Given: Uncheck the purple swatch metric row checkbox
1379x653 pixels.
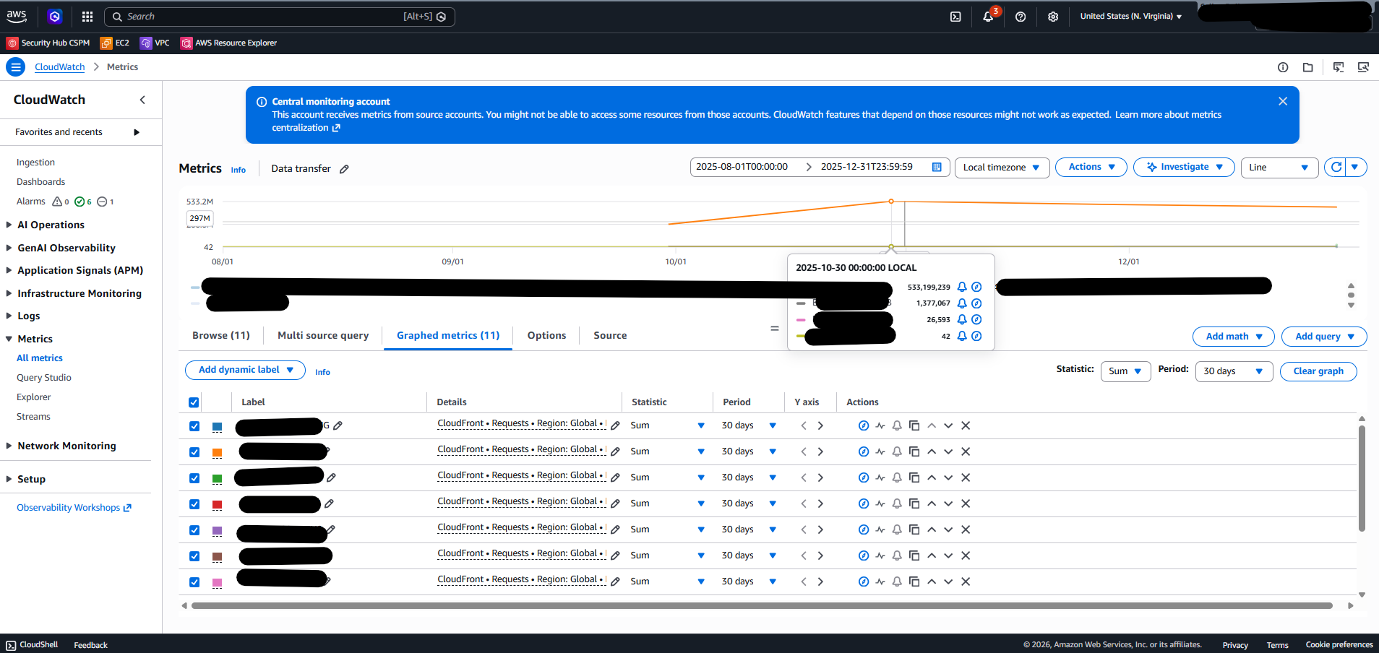Looking at the screenshot, I should 194,530.
